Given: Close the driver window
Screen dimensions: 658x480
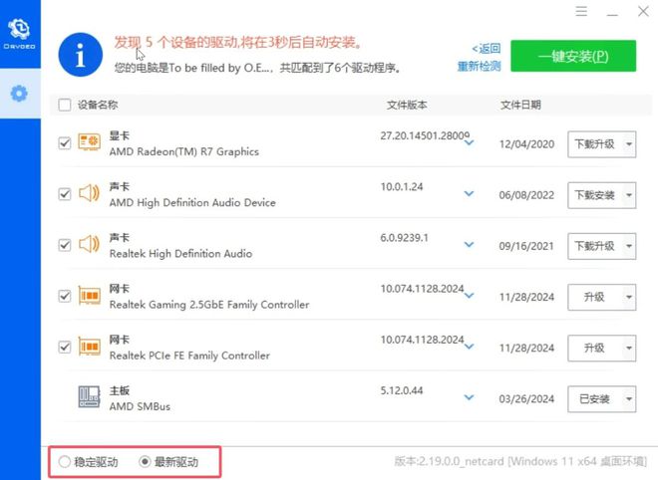Looking at the screenshot, I should pyautogui.click(x=643, y=11).
